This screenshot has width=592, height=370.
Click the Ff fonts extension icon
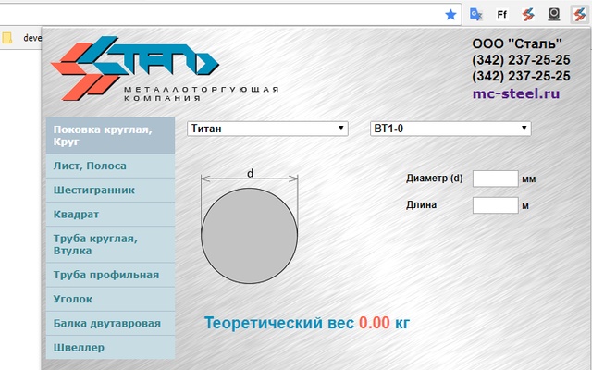[x=502, y=14]
